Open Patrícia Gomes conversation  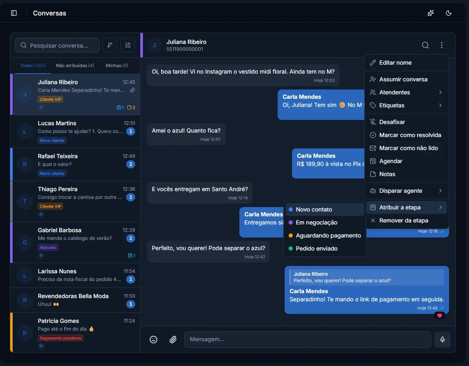coord(75,333)
